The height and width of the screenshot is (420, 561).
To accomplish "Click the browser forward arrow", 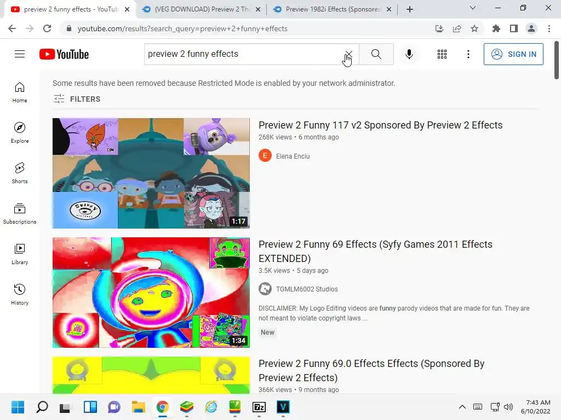I will (x=30, y=28).
